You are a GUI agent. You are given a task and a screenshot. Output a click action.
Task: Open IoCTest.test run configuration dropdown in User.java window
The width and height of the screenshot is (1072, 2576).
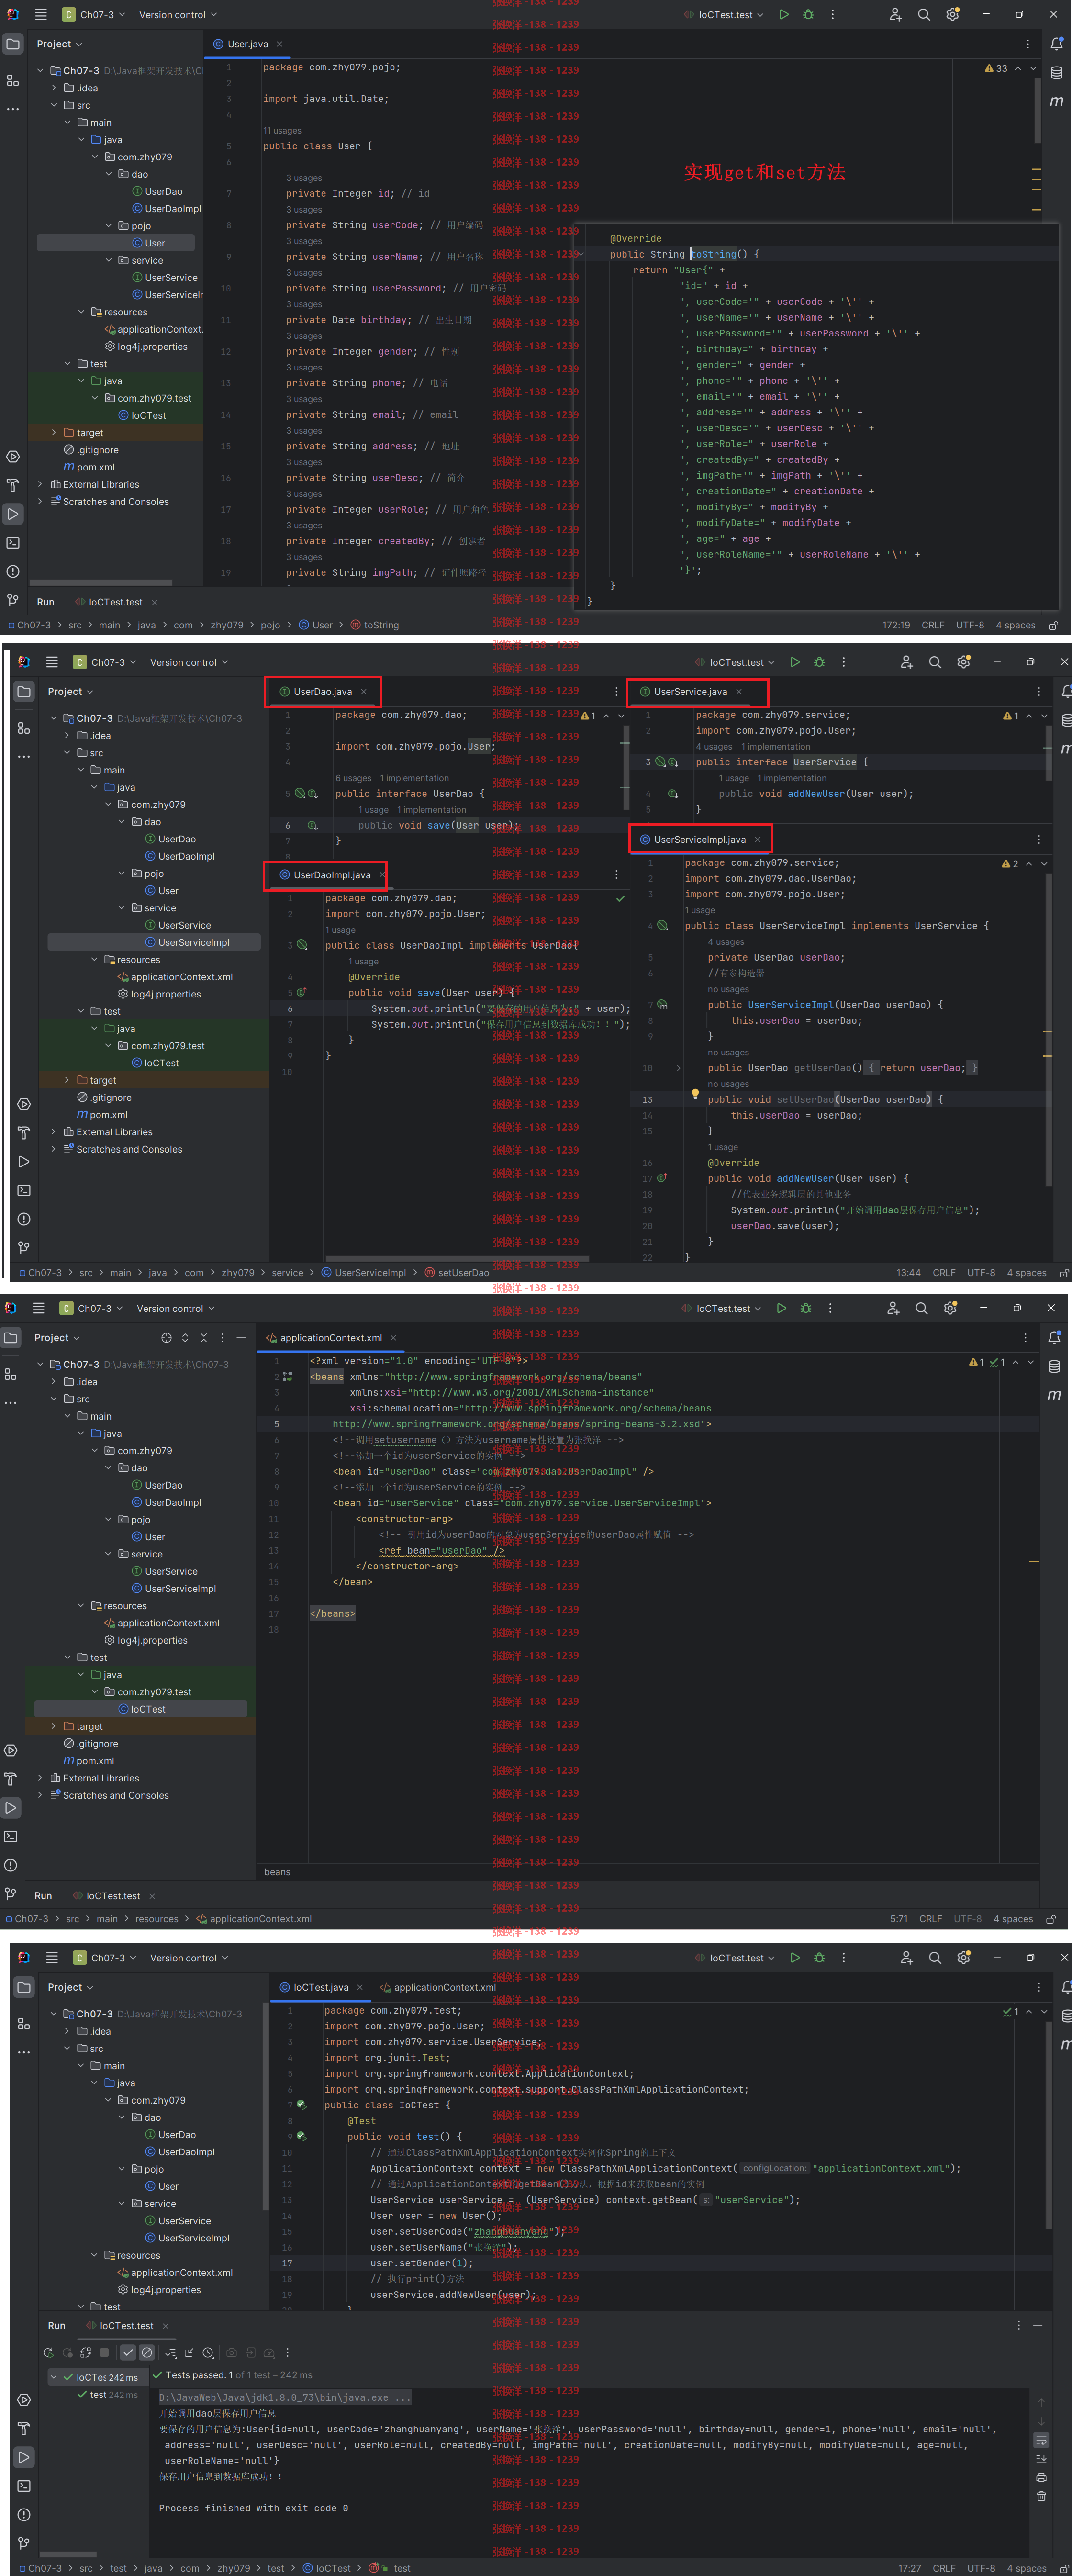724,15
